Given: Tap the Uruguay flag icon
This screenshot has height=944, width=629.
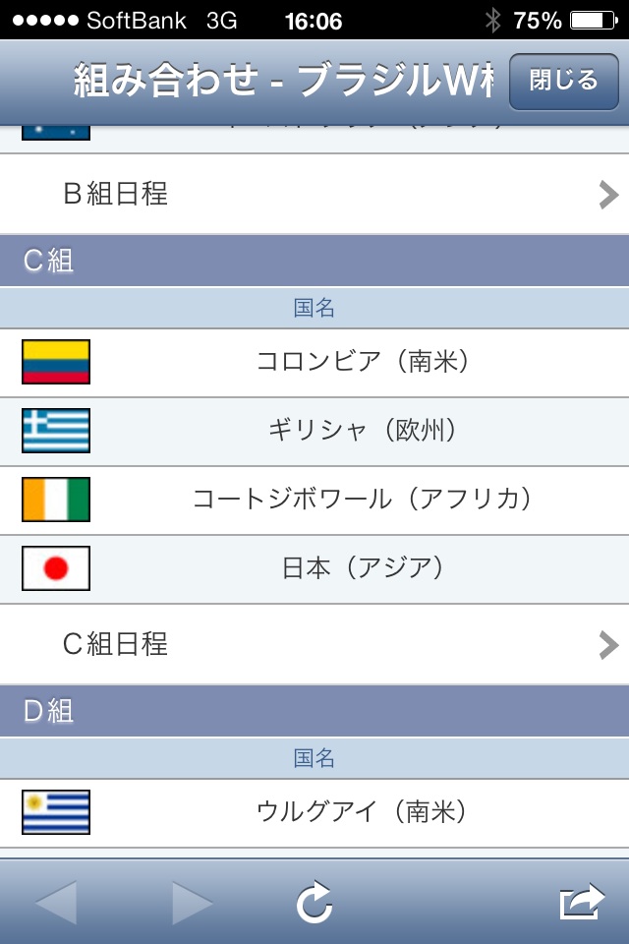Looking at the screenshot, I should 56,812.
